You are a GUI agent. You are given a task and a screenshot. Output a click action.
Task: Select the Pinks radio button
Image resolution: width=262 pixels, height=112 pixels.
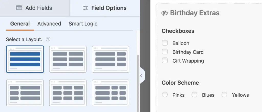(165, 95)
